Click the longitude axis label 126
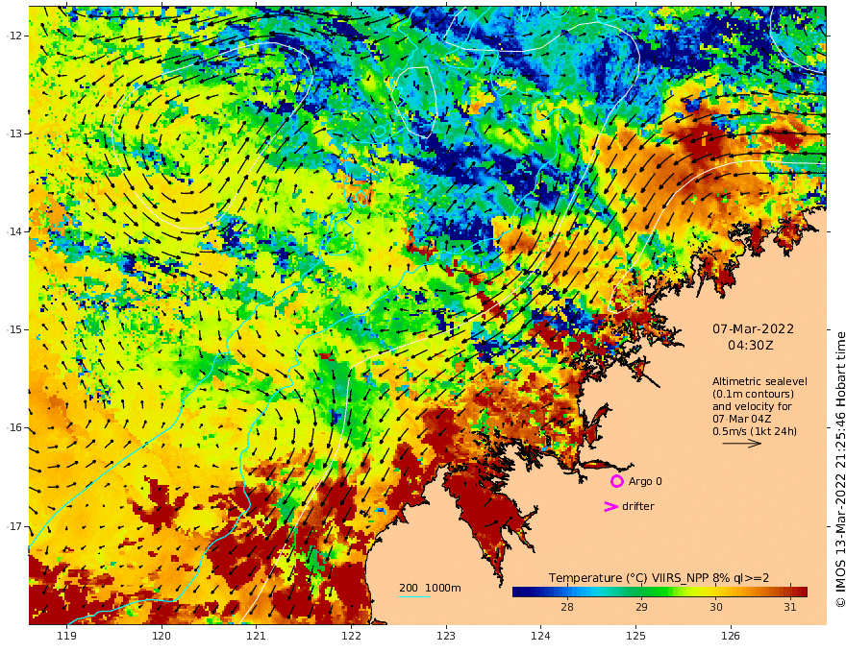Image resolution: width=846 pixels, height=653 pixels. point(731,636)
